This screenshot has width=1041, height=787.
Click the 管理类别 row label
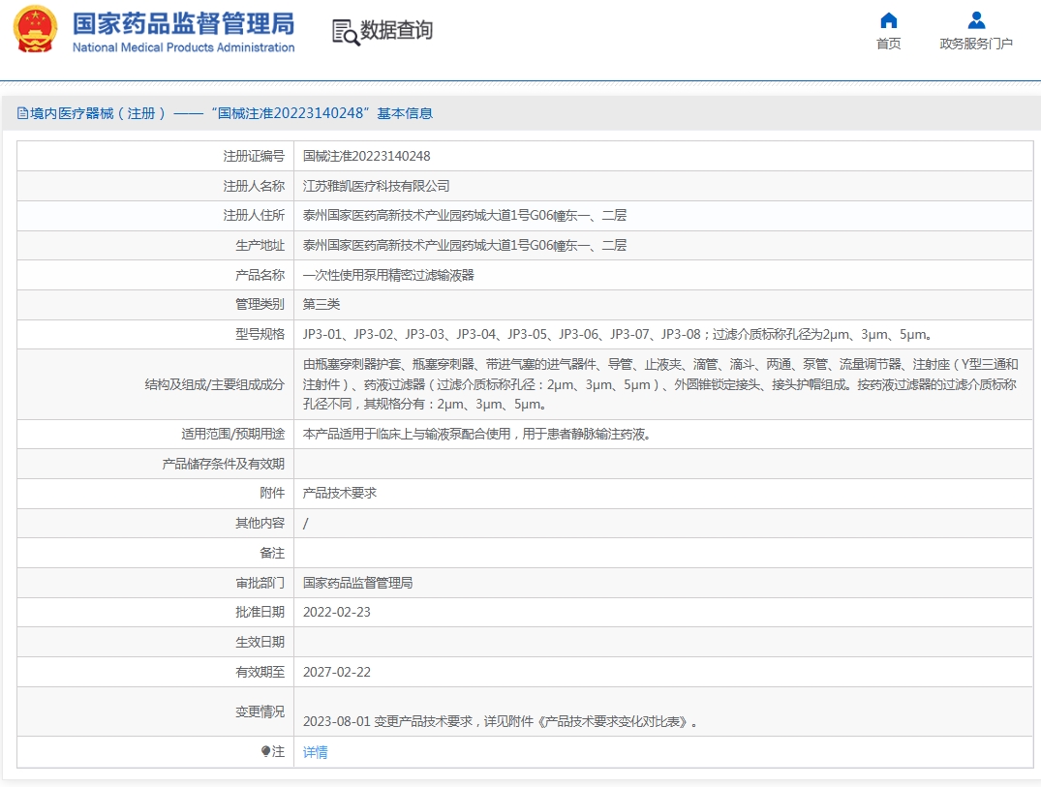click(260, 304)
